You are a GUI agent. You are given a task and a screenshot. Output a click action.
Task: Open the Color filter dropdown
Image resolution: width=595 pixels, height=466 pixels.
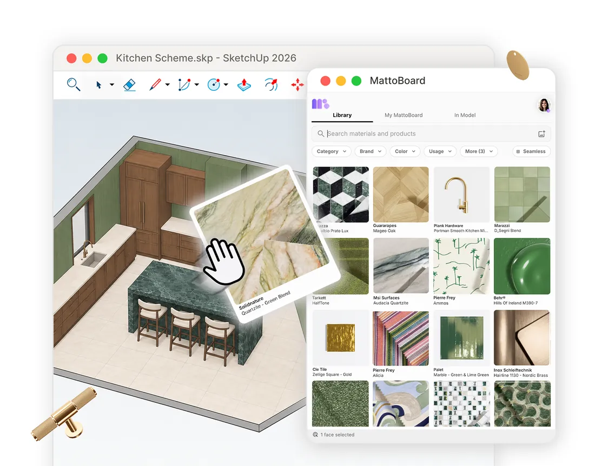(x=405, y=151)
